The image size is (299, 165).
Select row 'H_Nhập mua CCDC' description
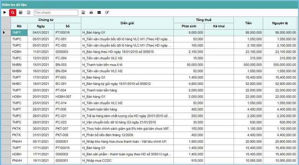point(127,161)
